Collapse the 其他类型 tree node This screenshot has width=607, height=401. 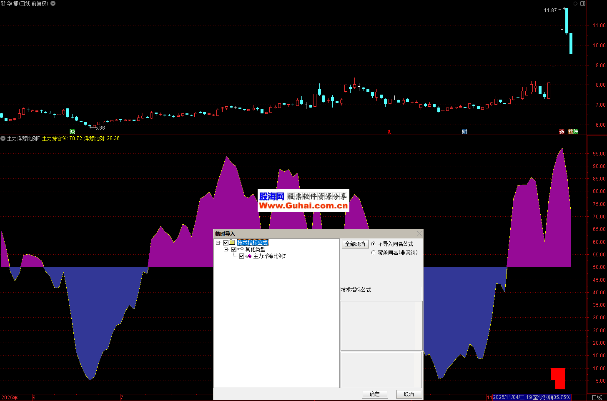[226, 250]
